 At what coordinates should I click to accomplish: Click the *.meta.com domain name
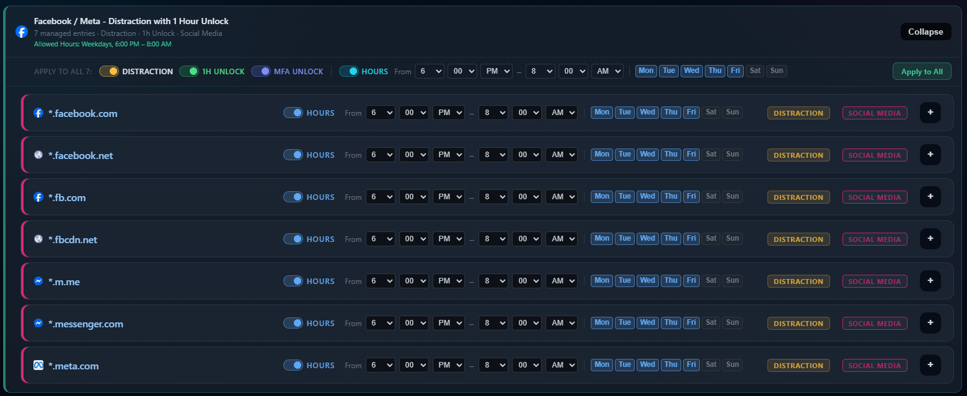[x=73, y=366]
